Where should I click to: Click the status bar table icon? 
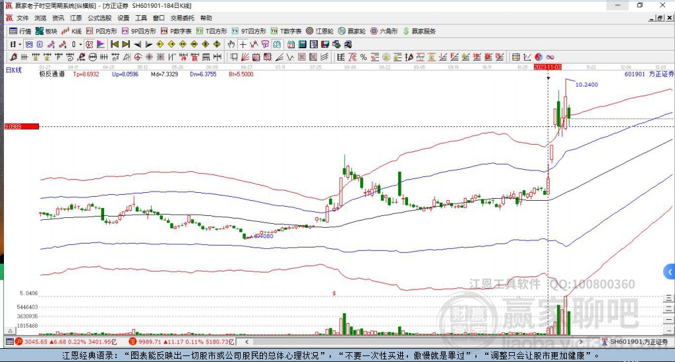[9, 342]
